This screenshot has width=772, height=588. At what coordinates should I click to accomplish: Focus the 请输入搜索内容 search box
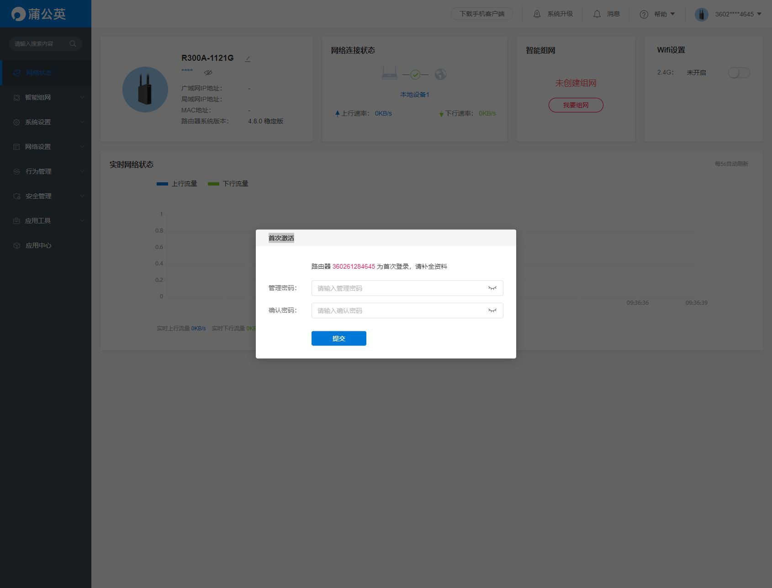coord(46,44)
